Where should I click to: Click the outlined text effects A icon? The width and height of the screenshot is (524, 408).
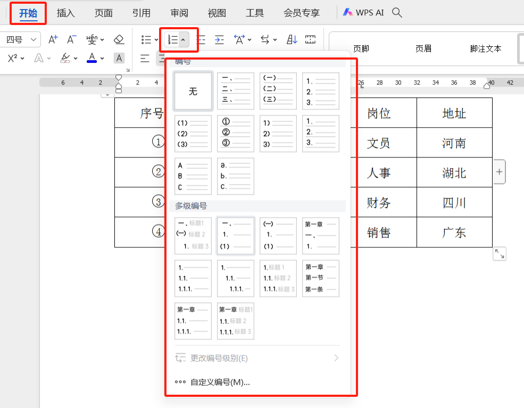(x=39, y=59)
